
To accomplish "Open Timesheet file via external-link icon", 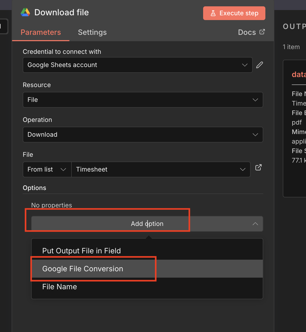I will (x=259, y=167).
